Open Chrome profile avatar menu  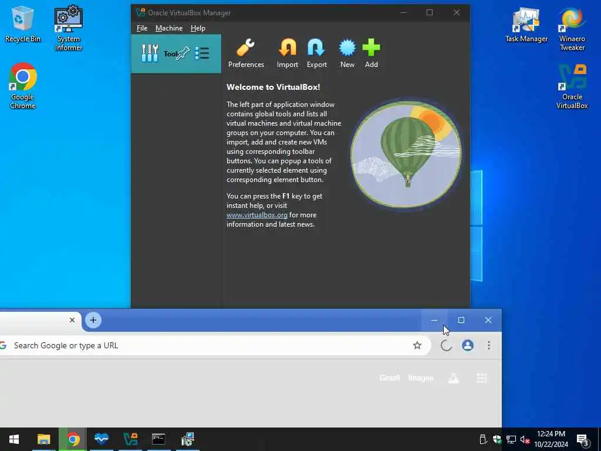tap(468, 345)
